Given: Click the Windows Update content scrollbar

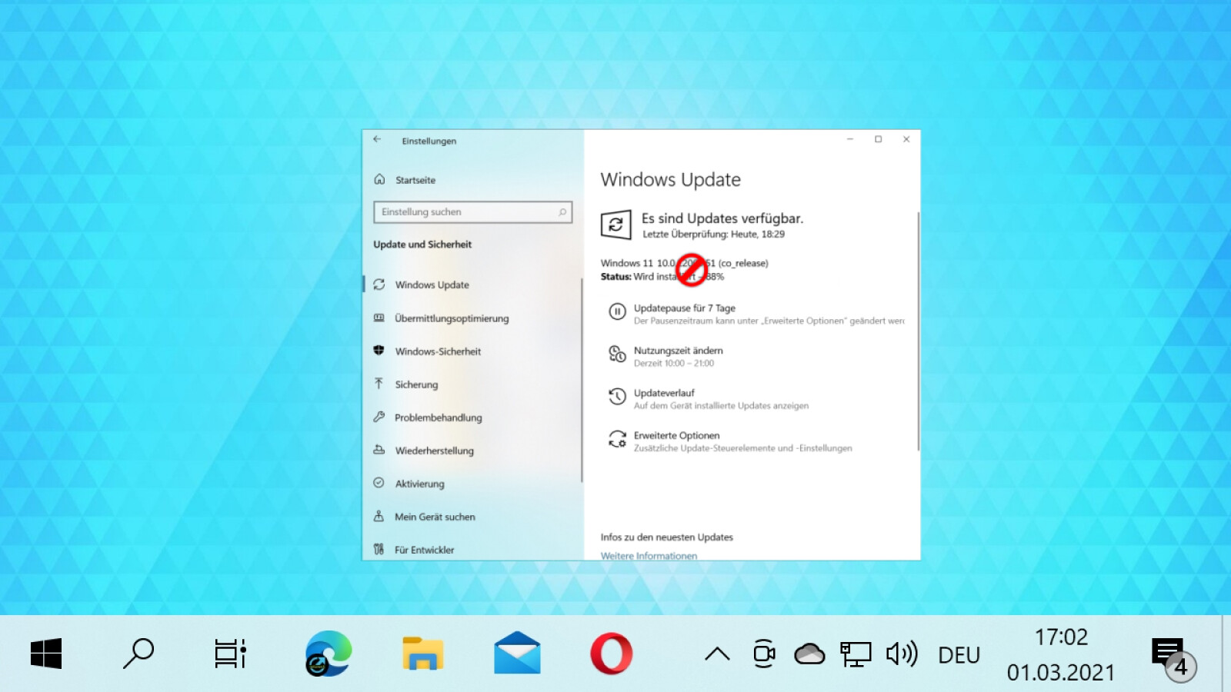Looking at the screenshot, I should (918, 331).
